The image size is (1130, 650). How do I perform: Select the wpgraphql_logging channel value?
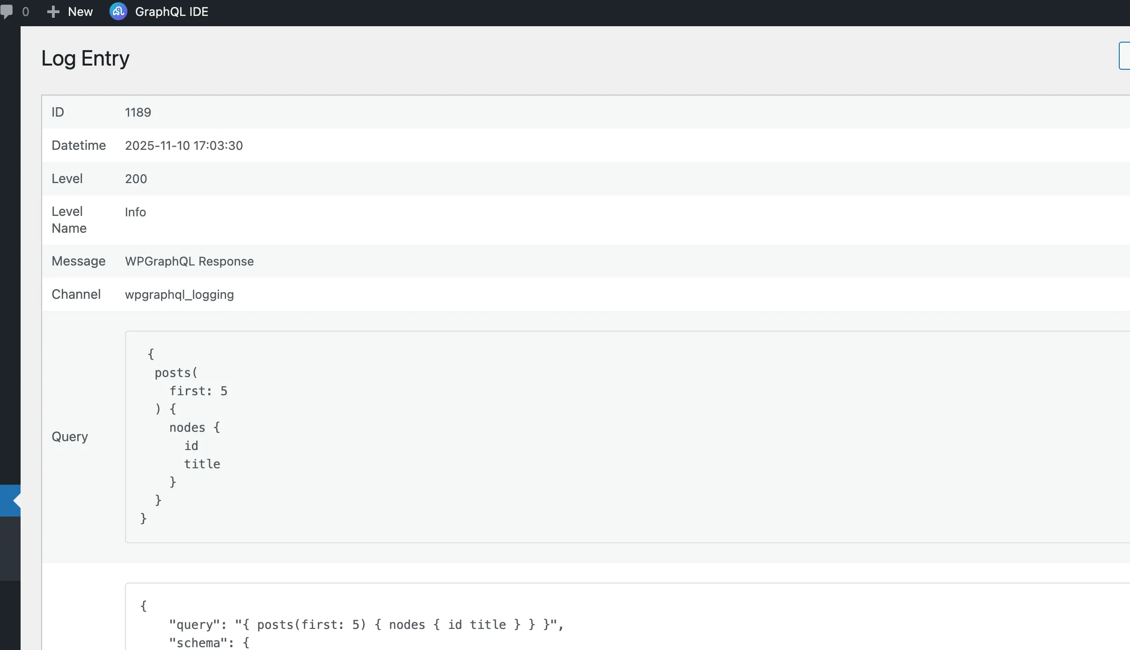pos(179,295)
